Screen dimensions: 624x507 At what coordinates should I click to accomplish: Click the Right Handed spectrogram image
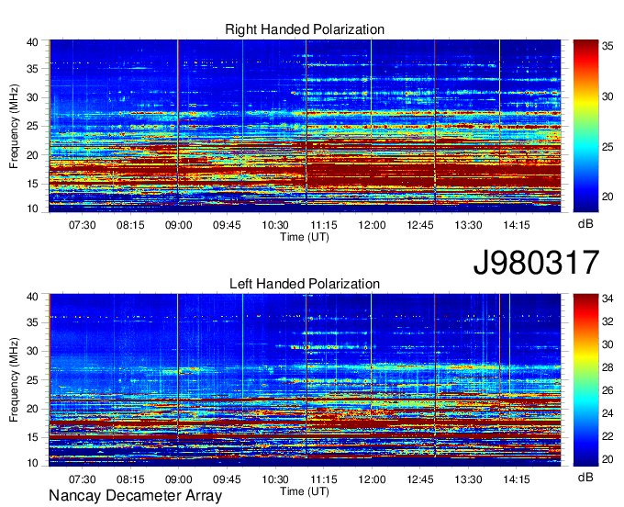click(305, 126)
